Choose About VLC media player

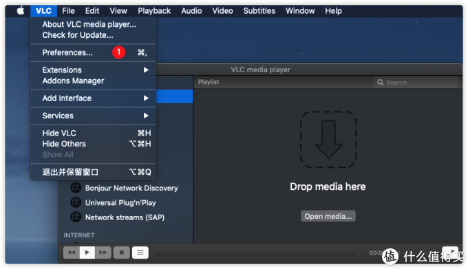(93, 25)
